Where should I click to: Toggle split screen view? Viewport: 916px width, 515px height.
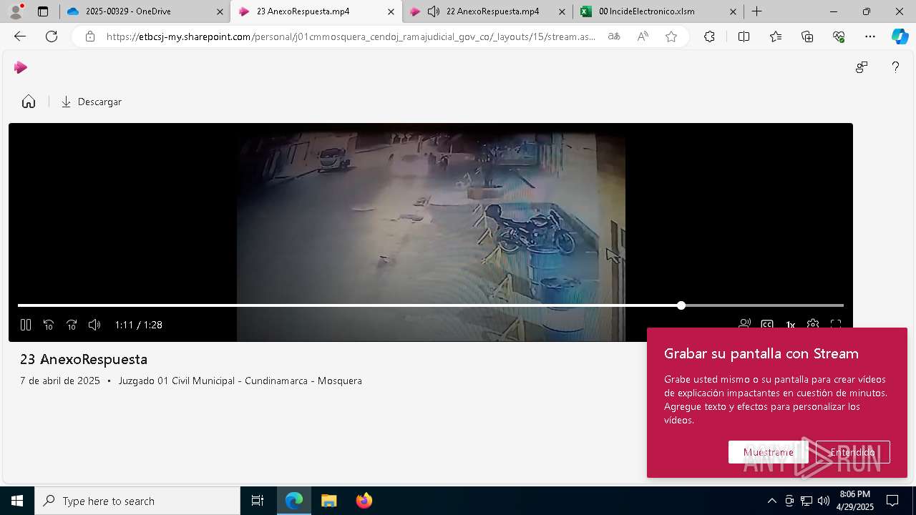[744, 36]
